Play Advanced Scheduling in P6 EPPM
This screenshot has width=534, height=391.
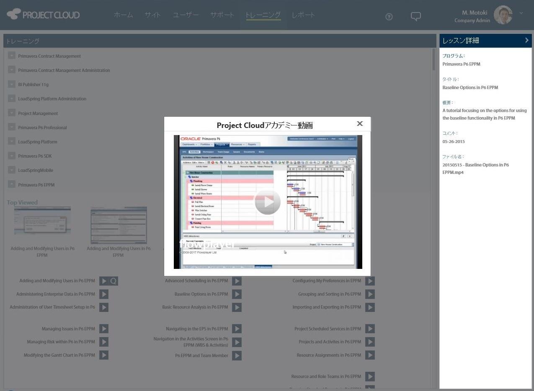point(237,281)
